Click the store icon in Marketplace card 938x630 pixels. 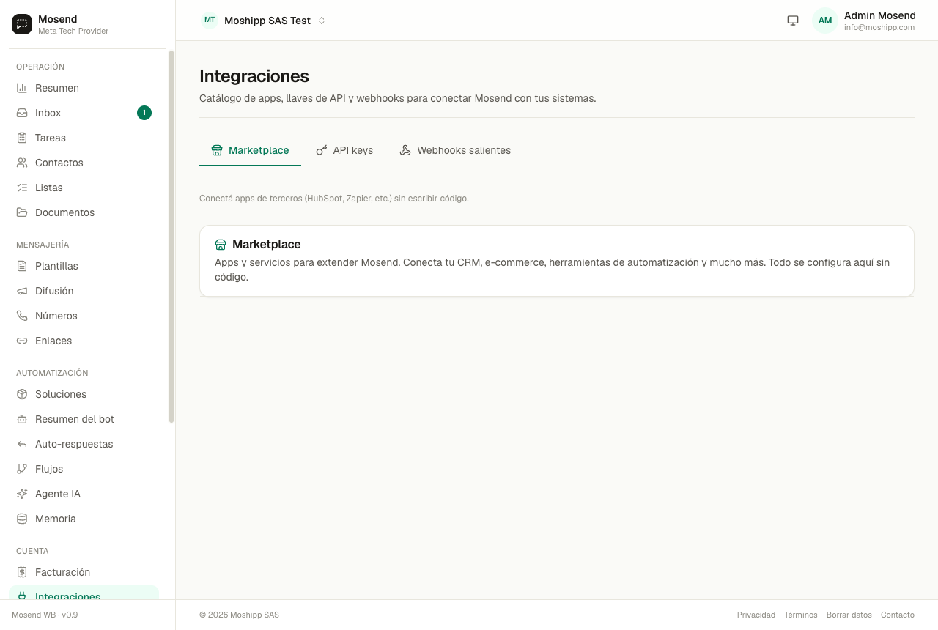221,245
